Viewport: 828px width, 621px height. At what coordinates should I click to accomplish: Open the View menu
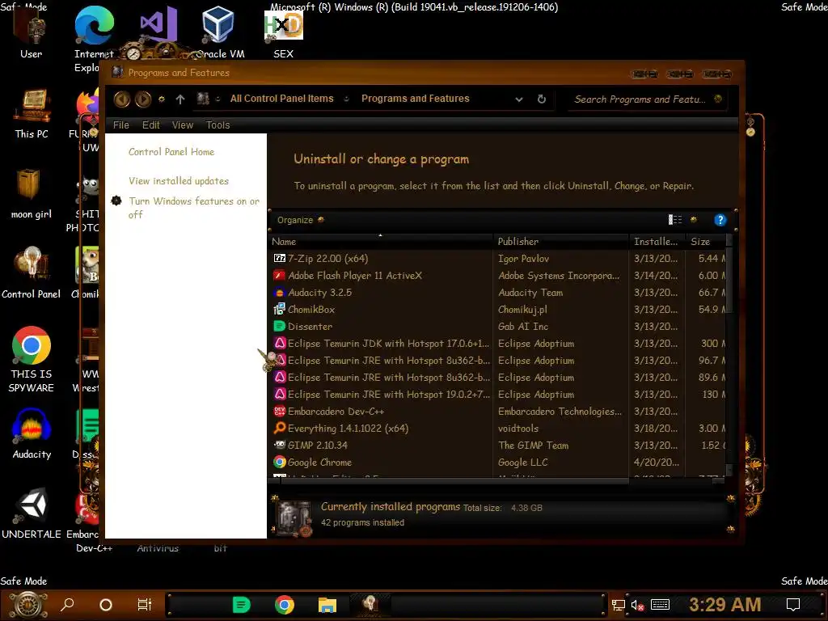click(182, 125)
